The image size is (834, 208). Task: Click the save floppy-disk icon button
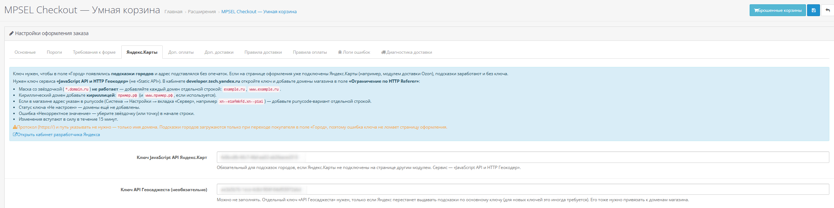pyautogui.click(x=814, y=10)
